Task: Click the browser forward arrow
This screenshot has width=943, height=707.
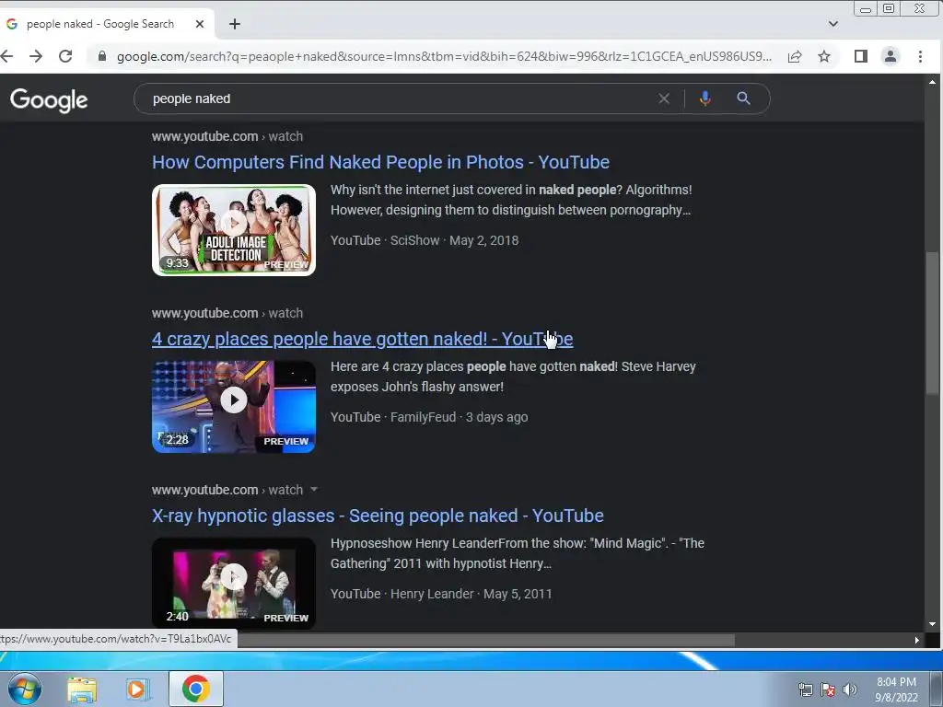Action: [36, 56]
